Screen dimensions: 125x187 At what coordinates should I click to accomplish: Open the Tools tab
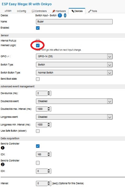pos(93,11)
